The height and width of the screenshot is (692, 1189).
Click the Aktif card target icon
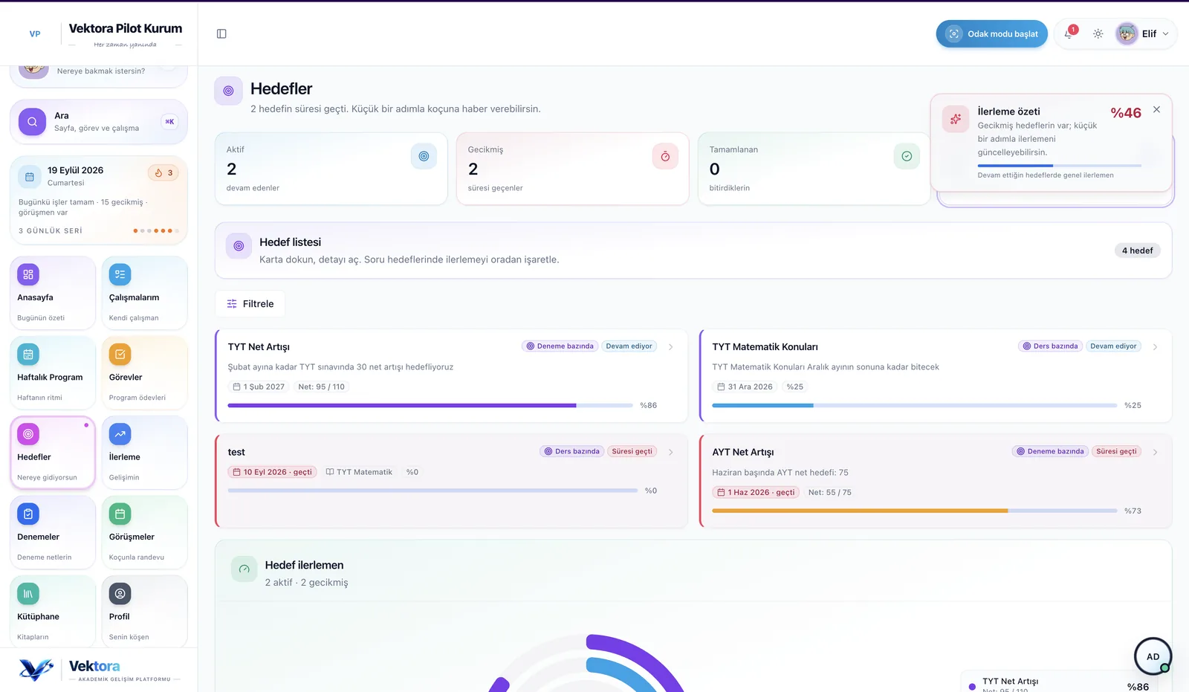click(x=424, y=156)
